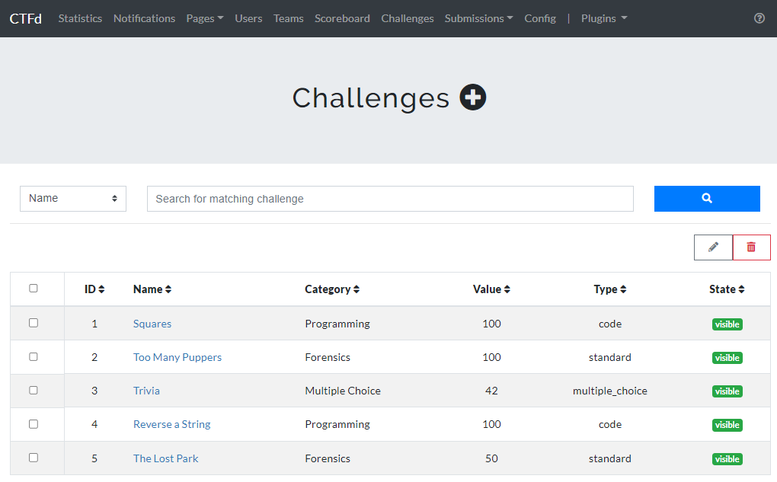Go to the Config menu item
777x482 pixels.
(540, 18)
